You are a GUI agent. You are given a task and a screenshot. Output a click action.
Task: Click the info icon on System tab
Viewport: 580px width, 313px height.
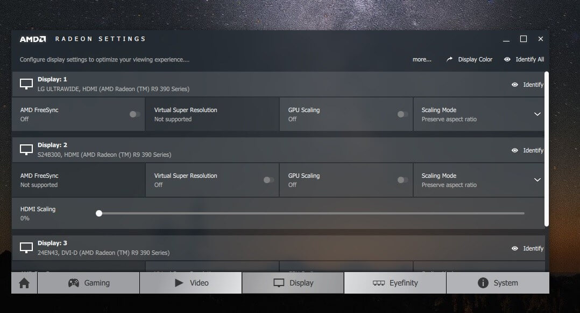483,283
